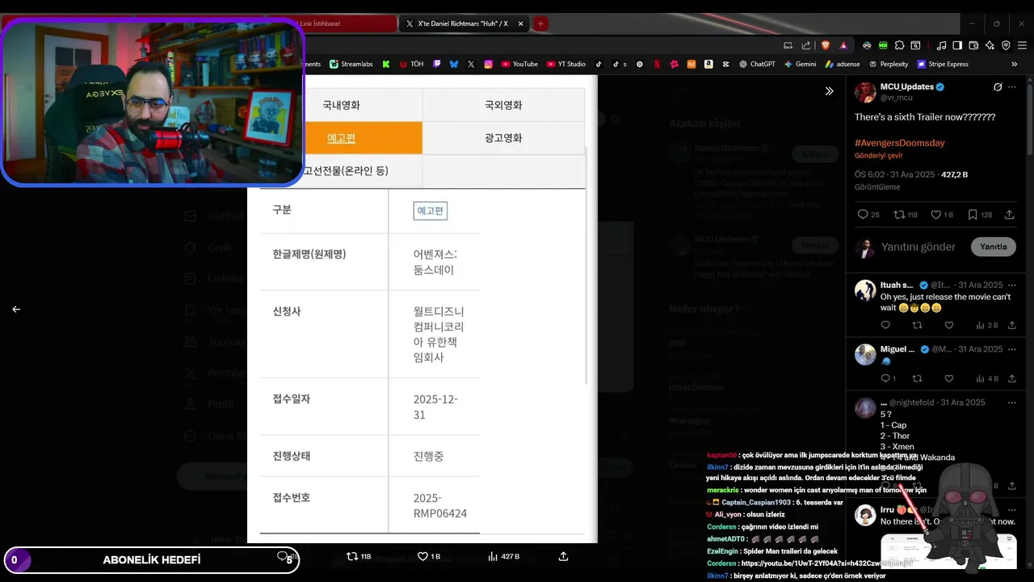Open the Amazon bookmark icon
This screenshot has height=582, width=1034.
(x=708, y=64)
